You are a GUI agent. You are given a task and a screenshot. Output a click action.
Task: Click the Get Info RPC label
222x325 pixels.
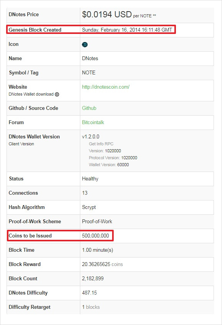click(101, 144)
